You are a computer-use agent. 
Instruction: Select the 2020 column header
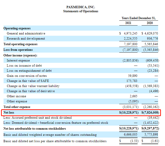point(150,23)
